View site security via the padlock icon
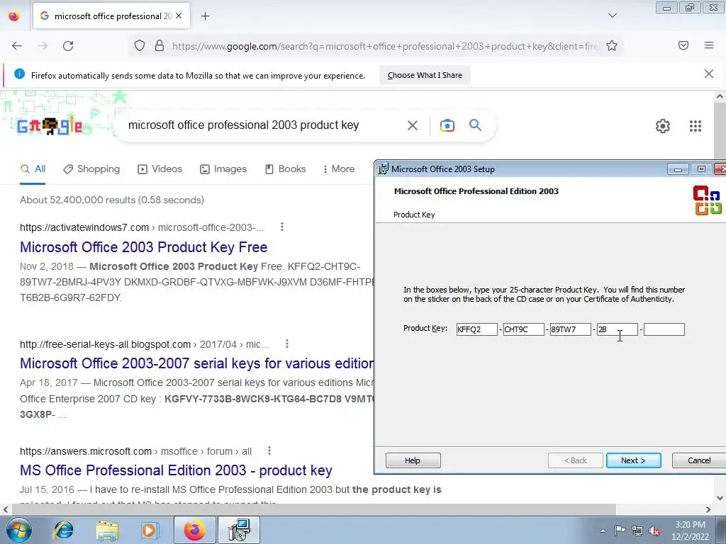The width and height of the screenshot is (726, 544). click(160, 46)
